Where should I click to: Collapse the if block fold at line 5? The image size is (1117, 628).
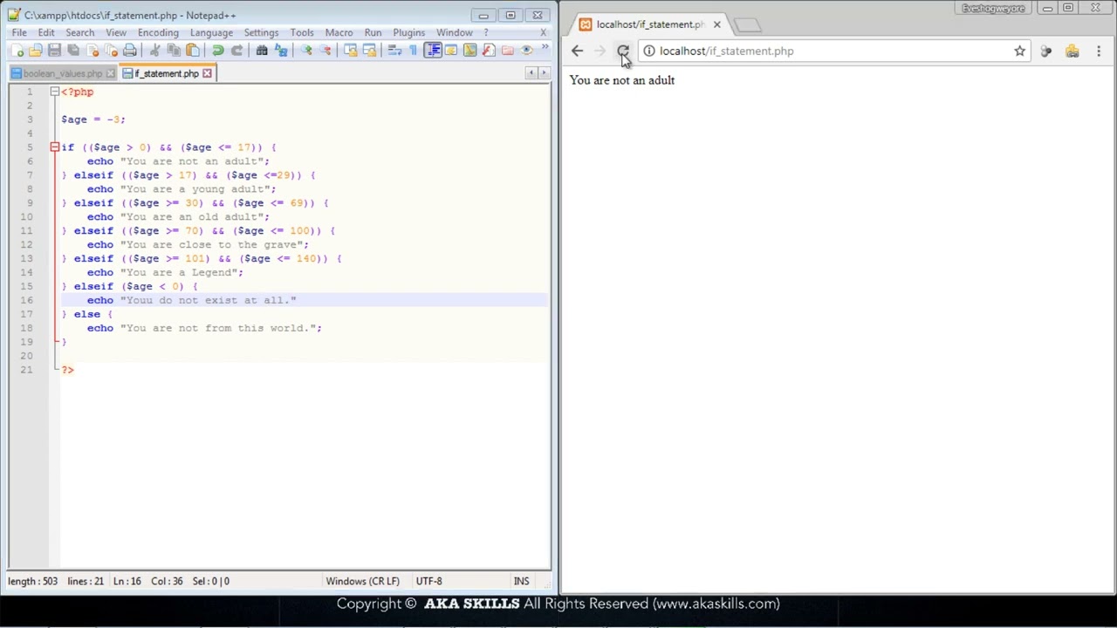[54, 147]
